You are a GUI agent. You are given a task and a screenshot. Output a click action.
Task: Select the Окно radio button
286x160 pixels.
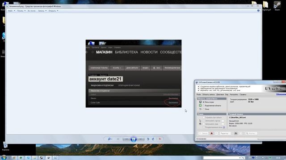pos(204,109)
